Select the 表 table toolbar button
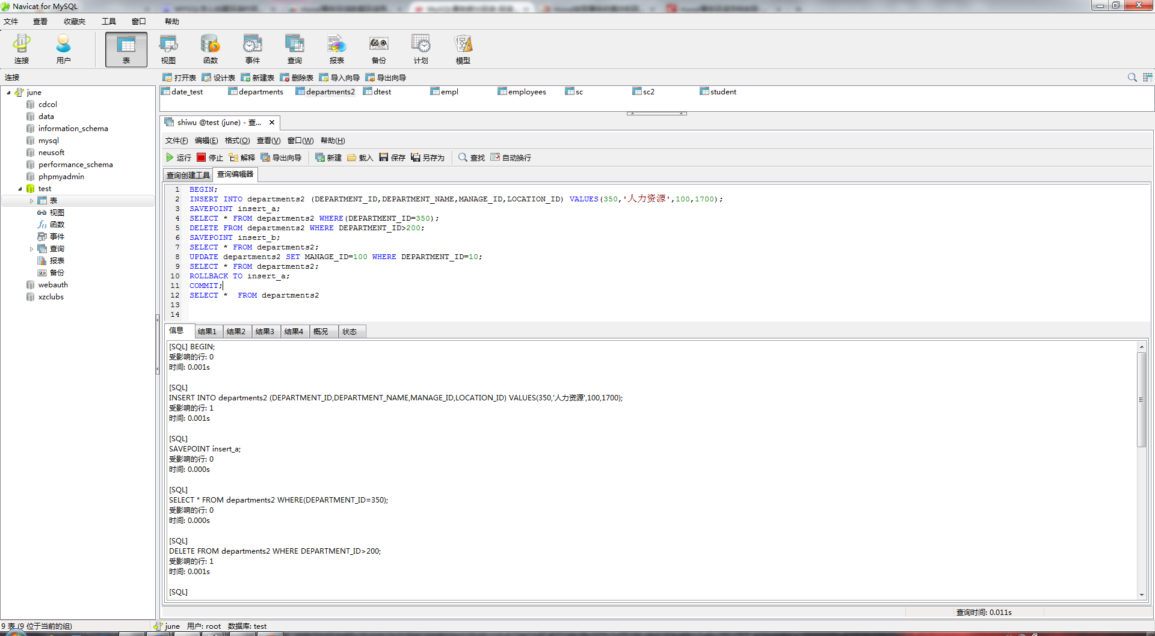 126,49
